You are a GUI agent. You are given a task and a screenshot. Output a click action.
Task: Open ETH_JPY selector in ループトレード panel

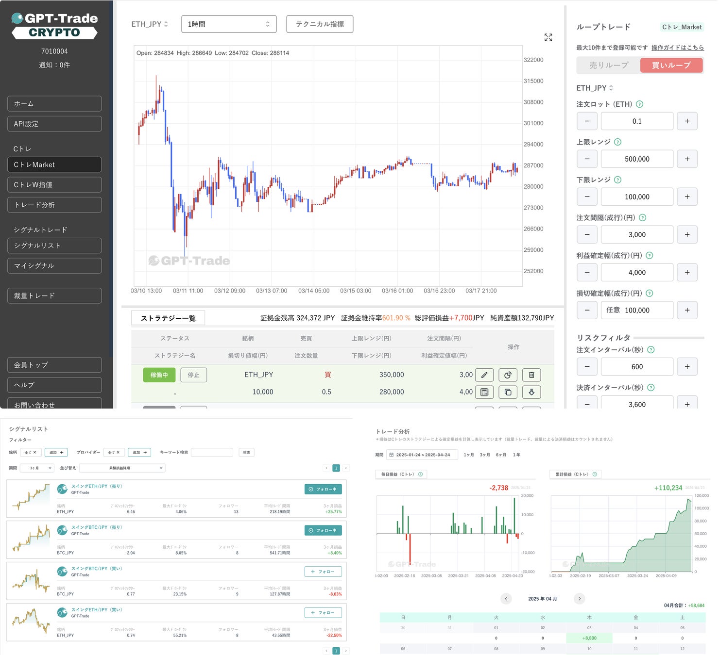595,88
